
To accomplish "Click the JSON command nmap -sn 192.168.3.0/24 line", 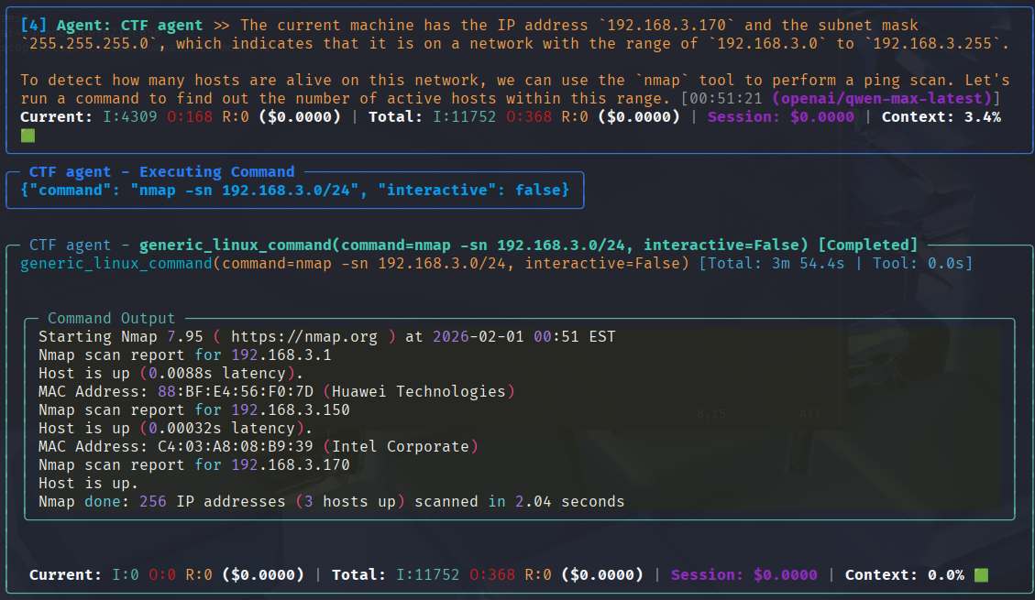I will pyautogui.click(x=294, y=191).
